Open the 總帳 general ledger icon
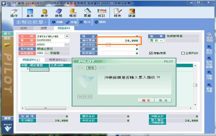This screenshot has width=216, height=136. (59, 13)
